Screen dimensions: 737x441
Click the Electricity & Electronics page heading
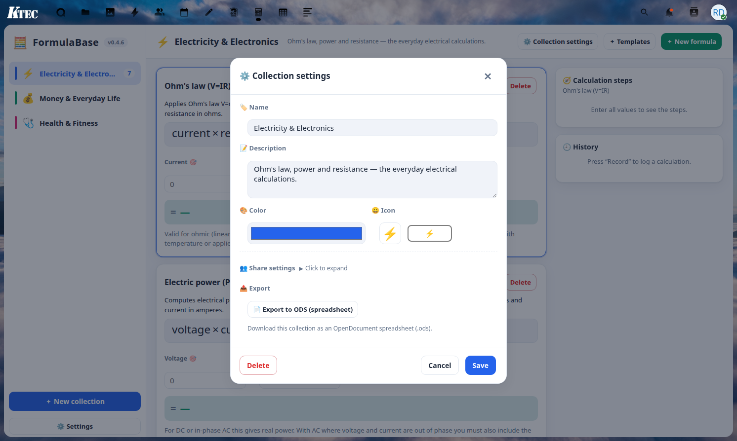pos(226,42)
